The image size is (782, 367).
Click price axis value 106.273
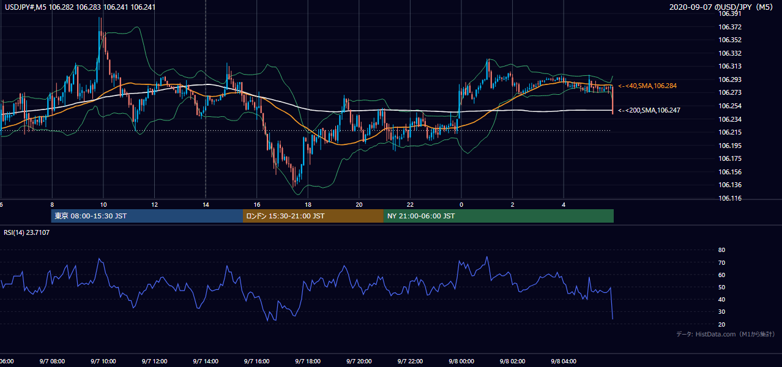(x=730, y=93)
